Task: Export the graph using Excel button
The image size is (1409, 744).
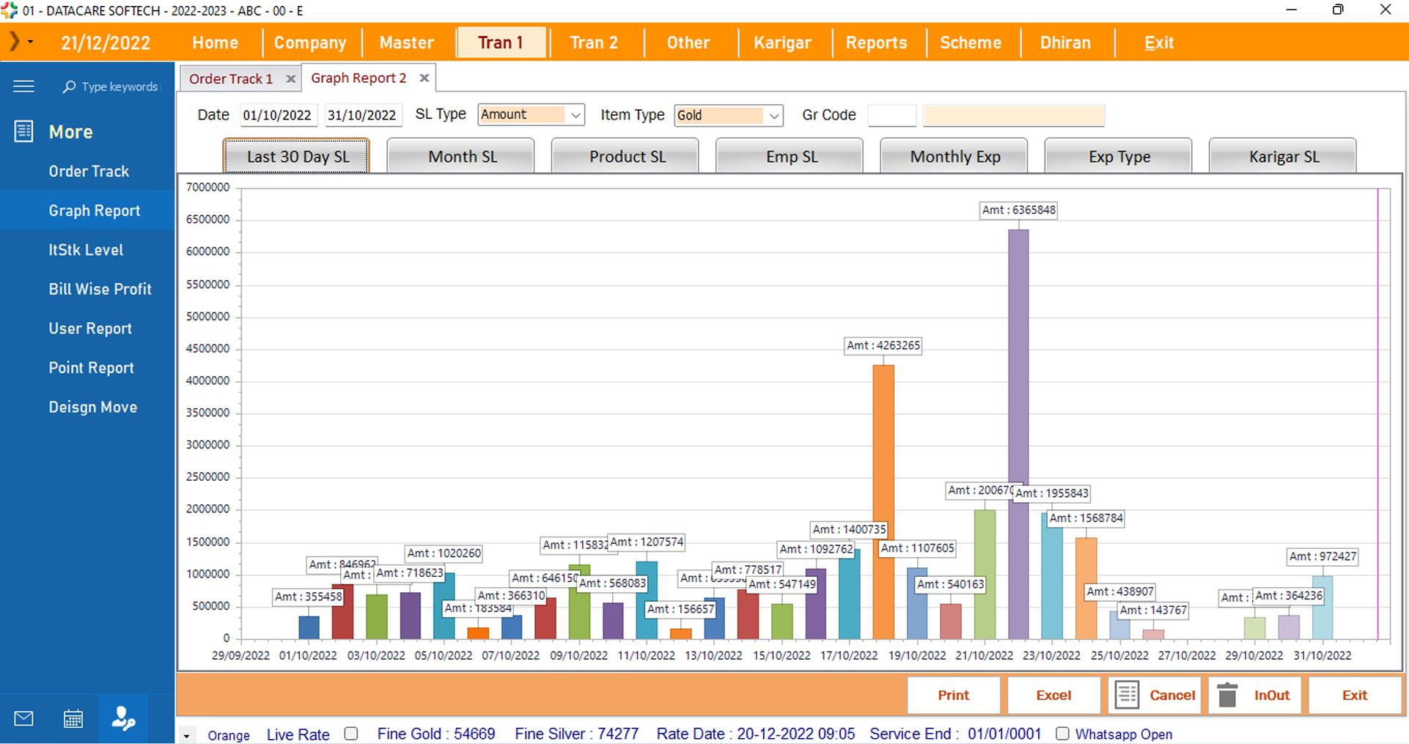Action: click(1053, 695)
